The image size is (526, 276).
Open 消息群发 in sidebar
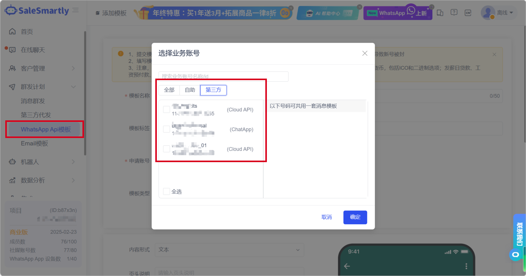pyautogui.click(x=33, y=101)
